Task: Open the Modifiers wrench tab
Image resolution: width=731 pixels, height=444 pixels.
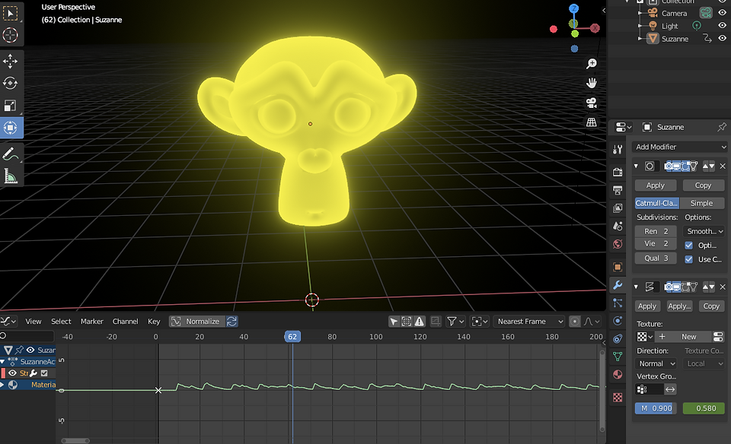Action: (618, 285)
